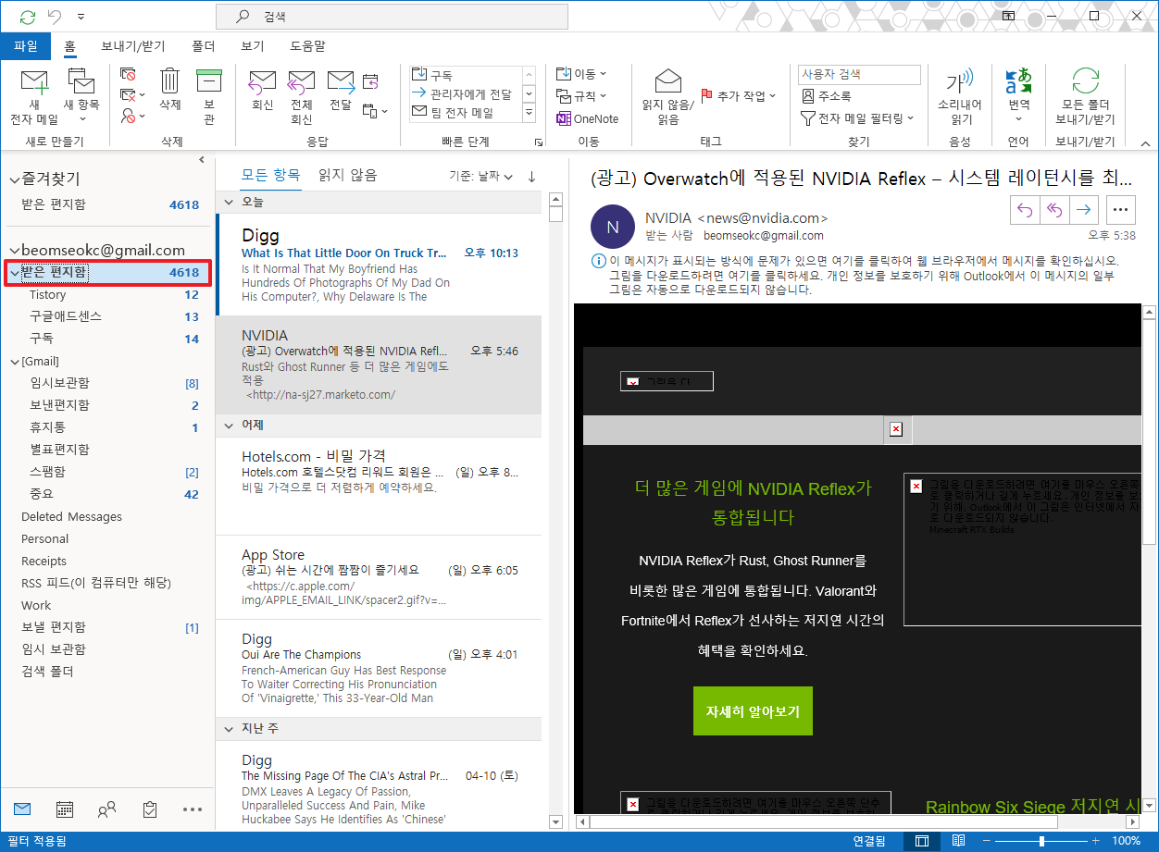The width and height of the screenshot is (1159, 852).
Task: Switch to reading view in status bar
Action: pyautogui.click(x=959, y=841)
